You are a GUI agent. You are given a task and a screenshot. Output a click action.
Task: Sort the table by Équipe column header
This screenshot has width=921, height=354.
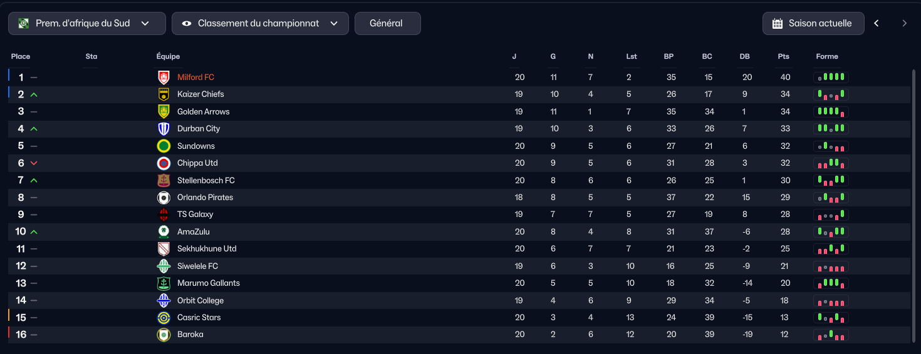pyautogui.click(x=168, y=56)
